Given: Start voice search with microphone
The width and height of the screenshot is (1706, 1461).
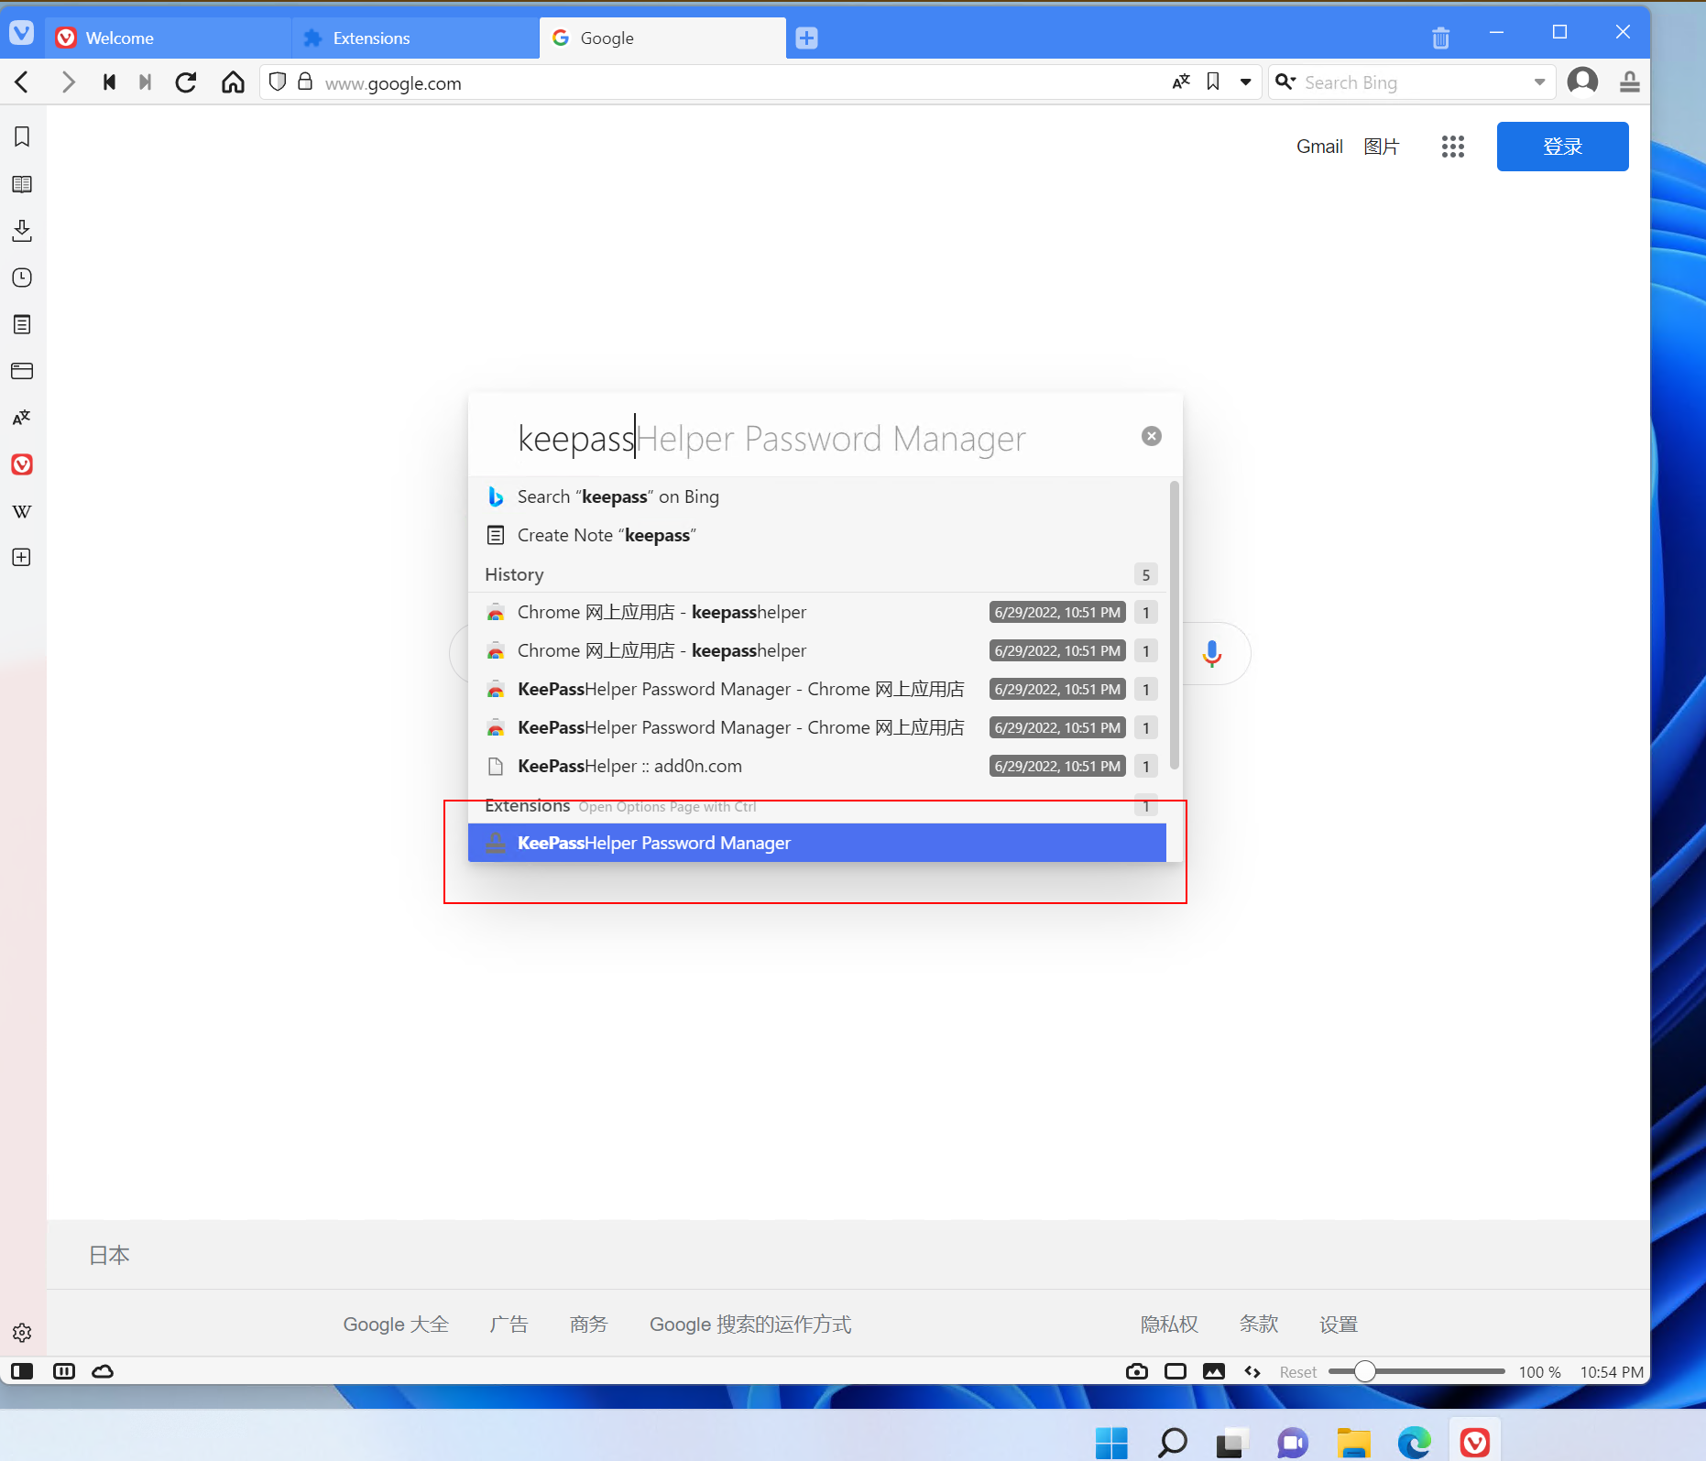Looking at the screenshot, I should point(1211,653).
